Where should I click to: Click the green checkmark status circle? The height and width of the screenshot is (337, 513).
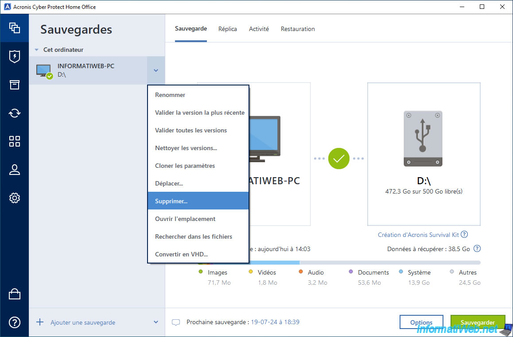click(x=338, y=159)
